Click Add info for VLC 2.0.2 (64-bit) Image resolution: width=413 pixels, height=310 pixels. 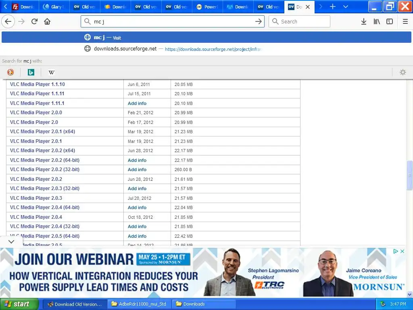pos(137,160)
